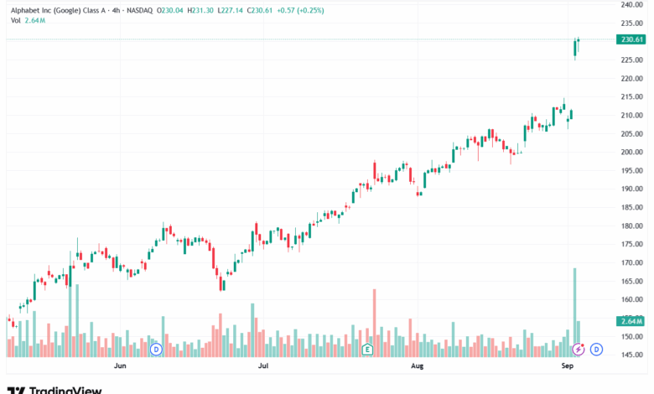Select the dividend 'D' marker in September
Image resolution: width=654 pixels, height=394 pixels.
tap(596, 349)
